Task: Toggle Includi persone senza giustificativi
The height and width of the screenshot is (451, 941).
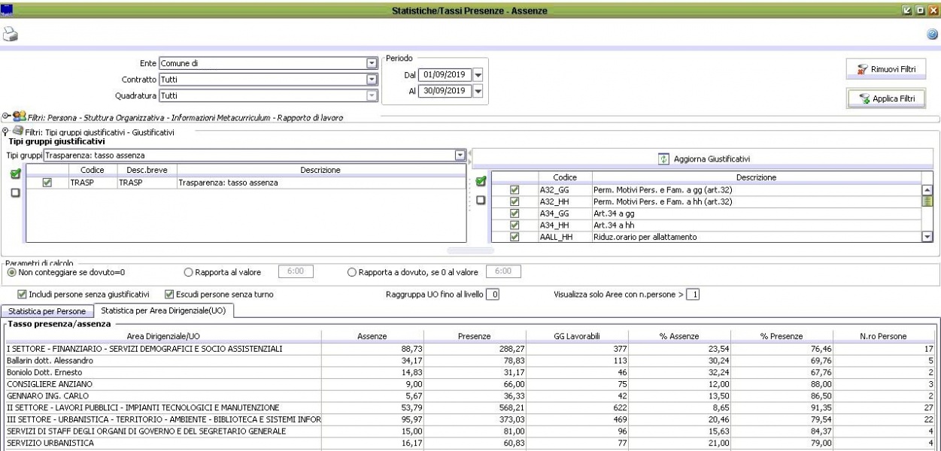Action: [22, 295]
